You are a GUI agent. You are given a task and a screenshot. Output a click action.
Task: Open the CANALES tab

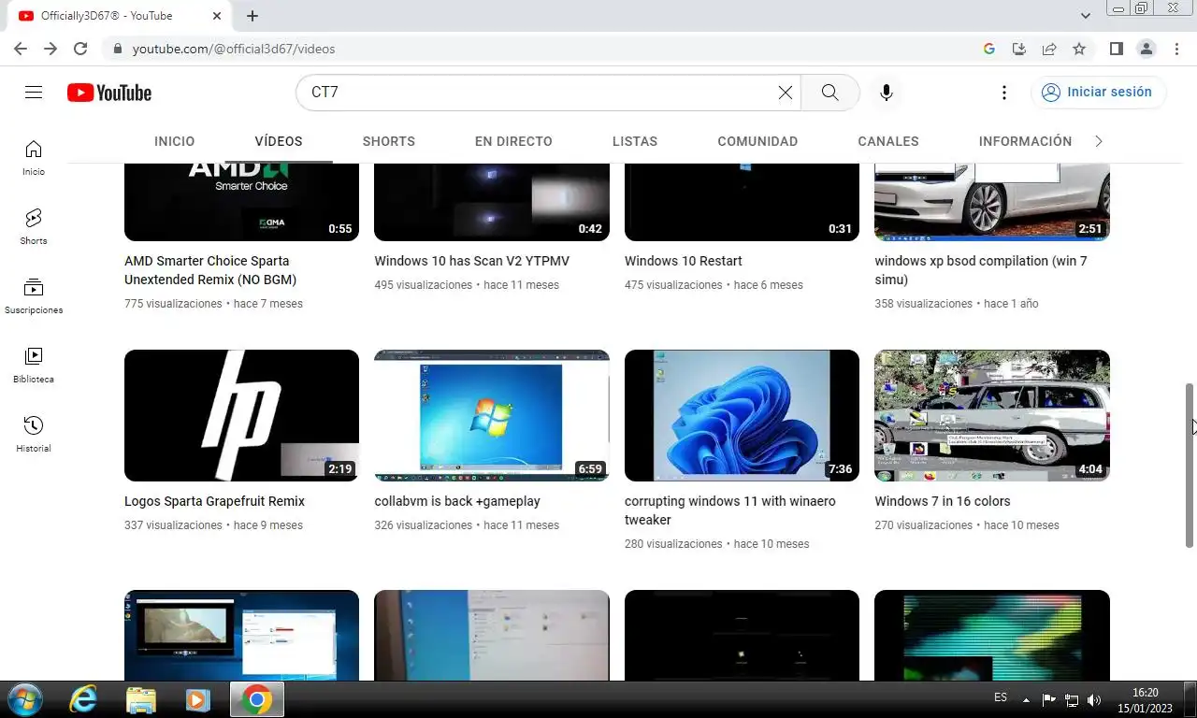(x=888, y=141)
